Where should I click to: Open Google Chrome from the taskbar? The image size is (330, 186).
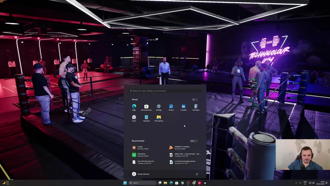click(194, 183)
